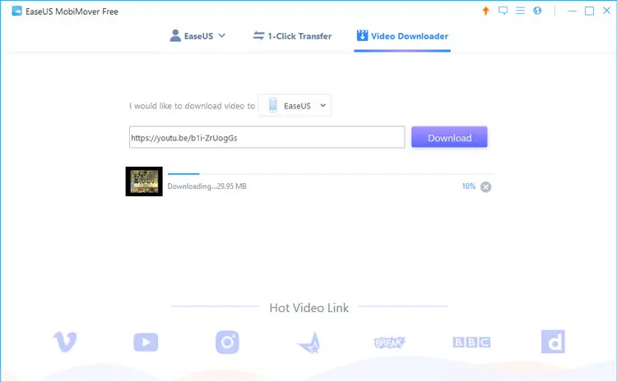Click the downloading video thumbnail
The width and height of the screenshot is (617, 382).
pos(144,182)
